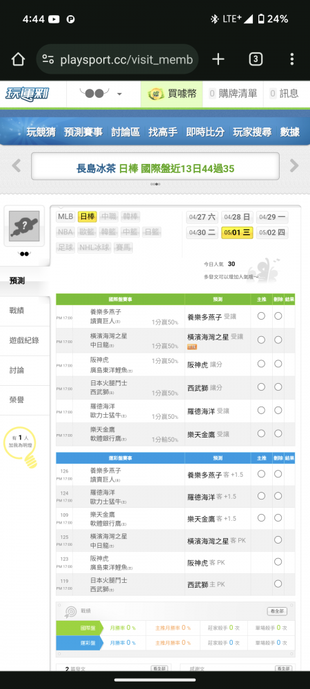Select 刪除 for 運彩盤 game 119

point(278,584)
